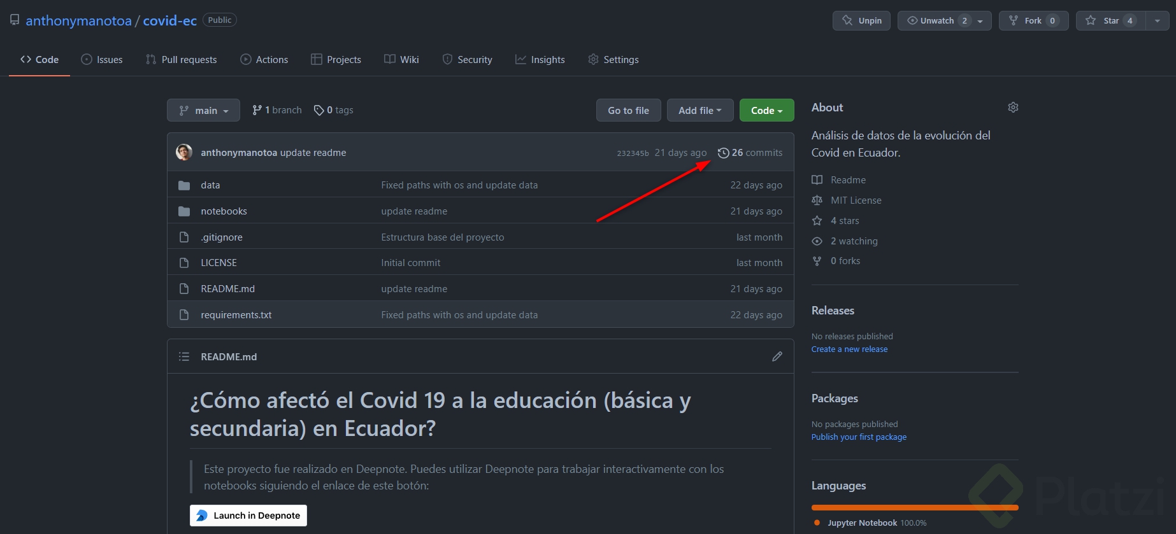
Task: View the 26 commits history
Action: point(750,153)
